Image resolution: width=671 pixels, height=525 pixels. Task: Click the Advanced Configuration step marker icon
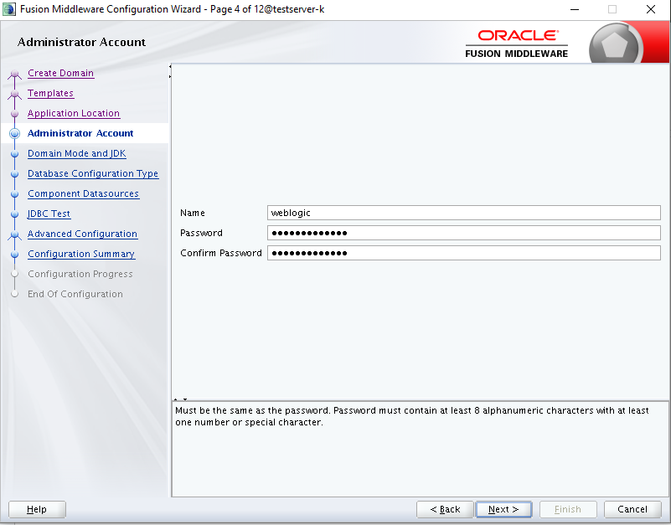(x=14, y=235)
